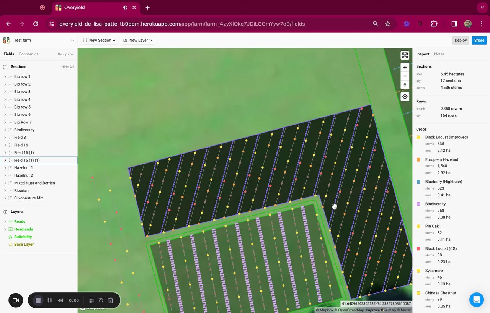The image size is (490, 313).
Task: Open the New Layer dropdown
Action: (138, 40)
